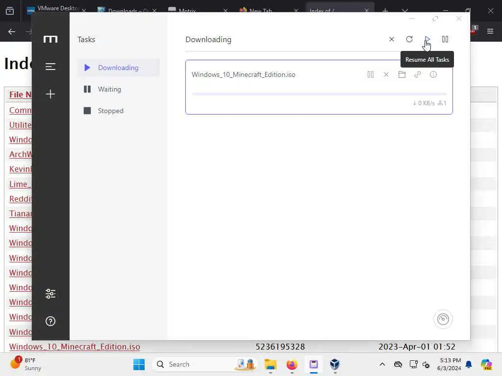Open the Motrix app icon in the taskbar
Viewport: 502px width, 376px height.
coord(313,364)
